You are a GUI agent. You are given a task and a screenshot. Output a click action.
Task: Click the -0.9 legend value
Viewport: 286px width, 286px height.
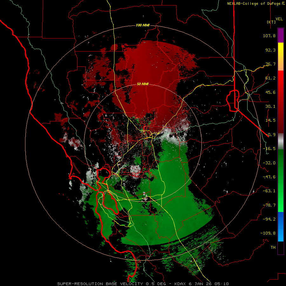click(270, 135)
